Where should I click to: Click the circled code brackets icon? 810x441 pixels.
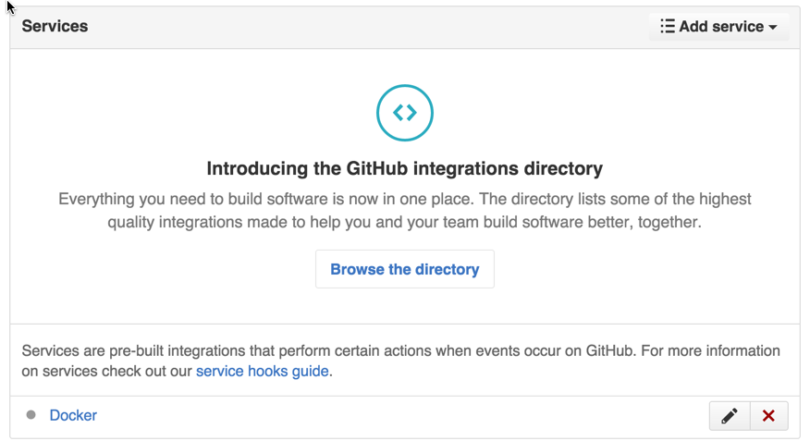point(404,113)
